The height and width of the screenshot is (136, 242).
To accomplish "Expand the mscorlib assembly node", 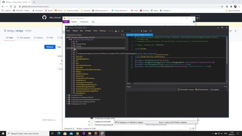I will (x=67, y=95).
